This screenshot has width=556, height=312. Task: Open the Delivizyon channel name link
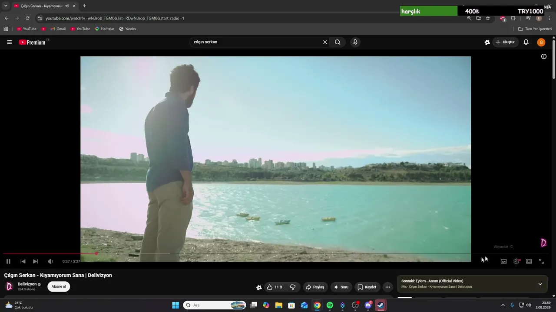click(27, 284)
